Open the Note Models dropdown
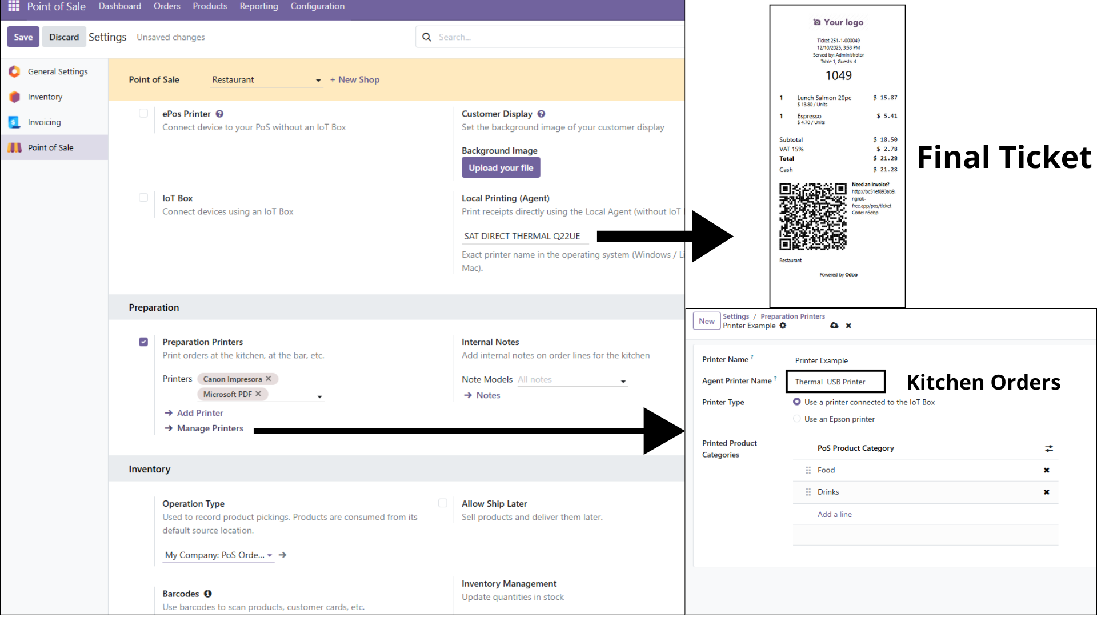Image resolution: width=1097 pixels, height=617 pixels. 623,381
